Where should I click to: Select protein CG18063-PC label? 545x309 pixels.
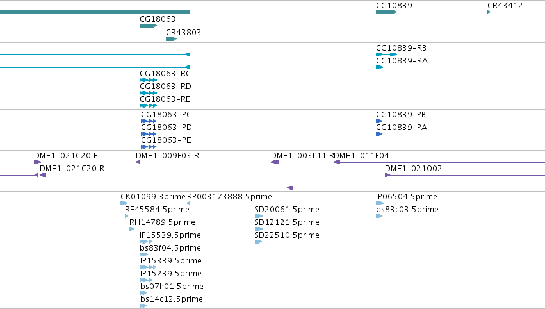click(x=166, y=115)
